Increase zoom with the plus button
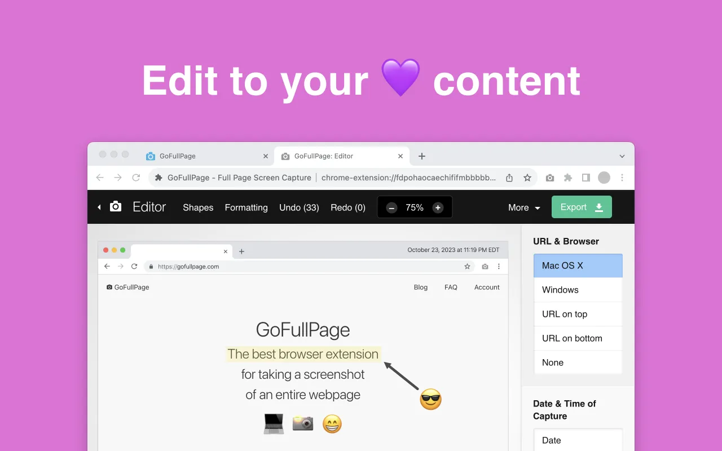Viewport: 722px width, 451px height. click(438, 207)
